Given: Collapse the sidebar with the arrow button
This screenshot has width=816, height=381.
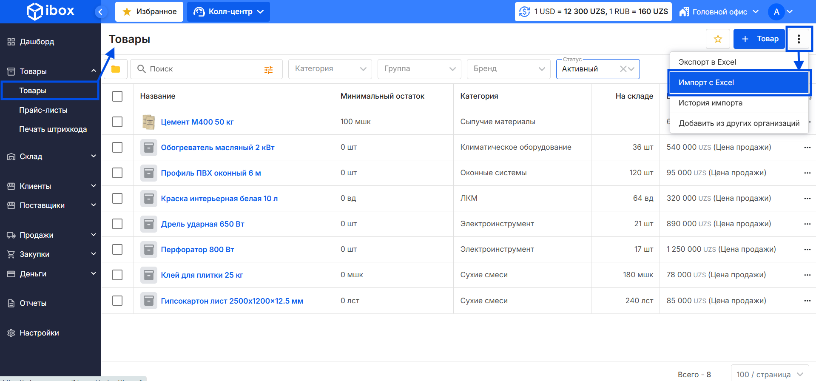Looking at the screenshot, I should [100, 12].
